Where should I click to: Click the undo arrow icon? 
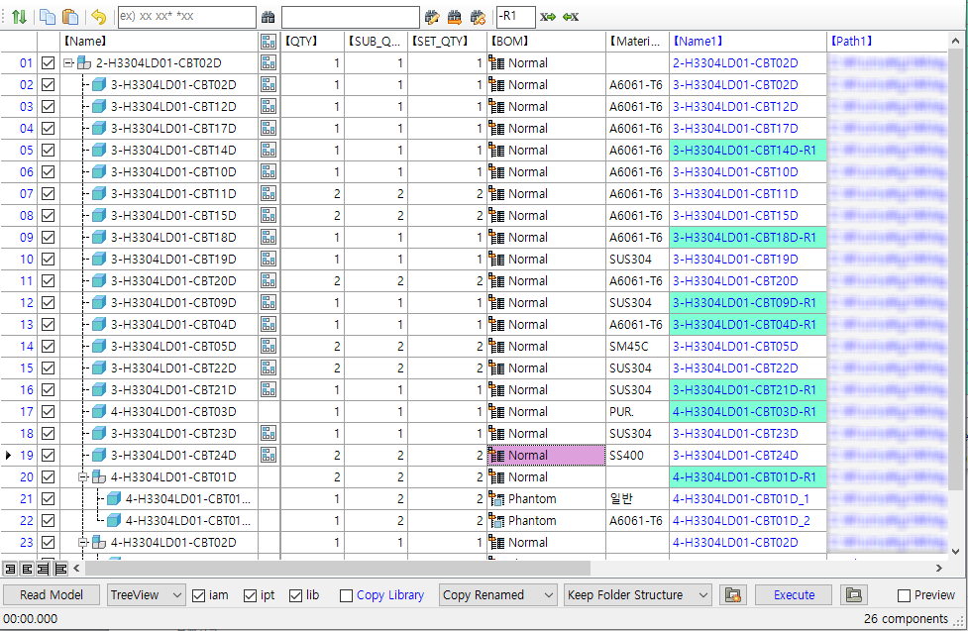[x=98, y=17]
